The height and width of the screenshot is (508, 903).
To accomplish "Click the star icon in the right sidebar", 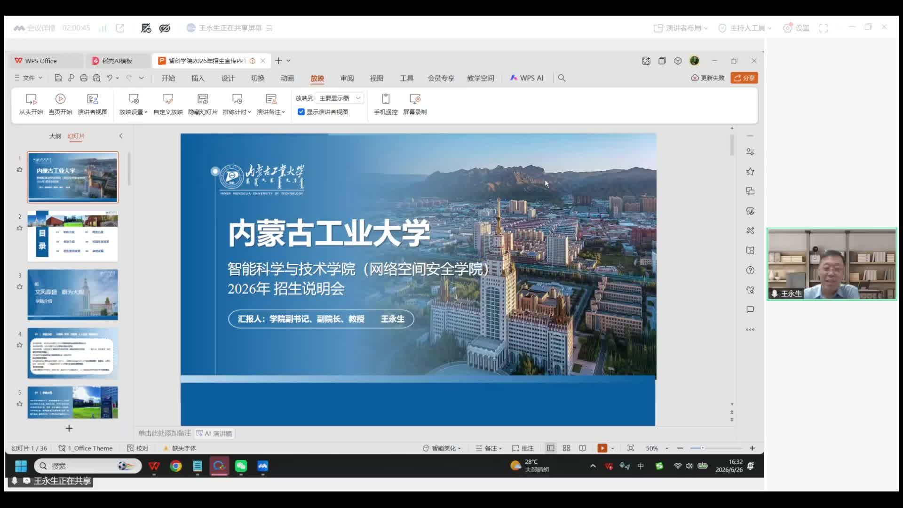I will click(x=750, y=172).
